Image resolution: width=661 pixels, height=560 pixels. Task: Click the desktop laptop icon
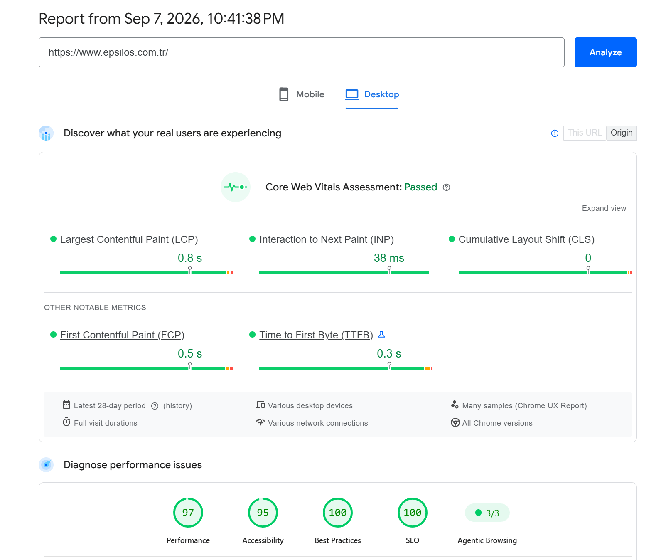pos(352,94)
